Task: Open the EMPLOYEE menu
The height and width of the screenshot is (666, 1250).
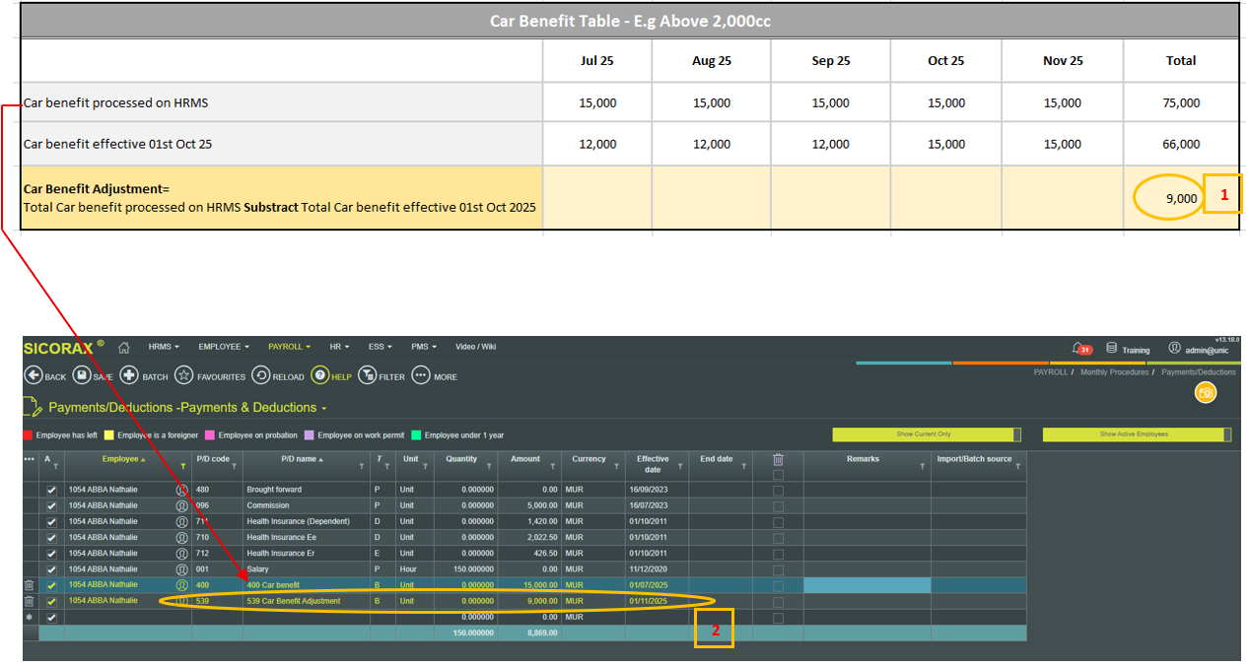Action: click(223, 347)
